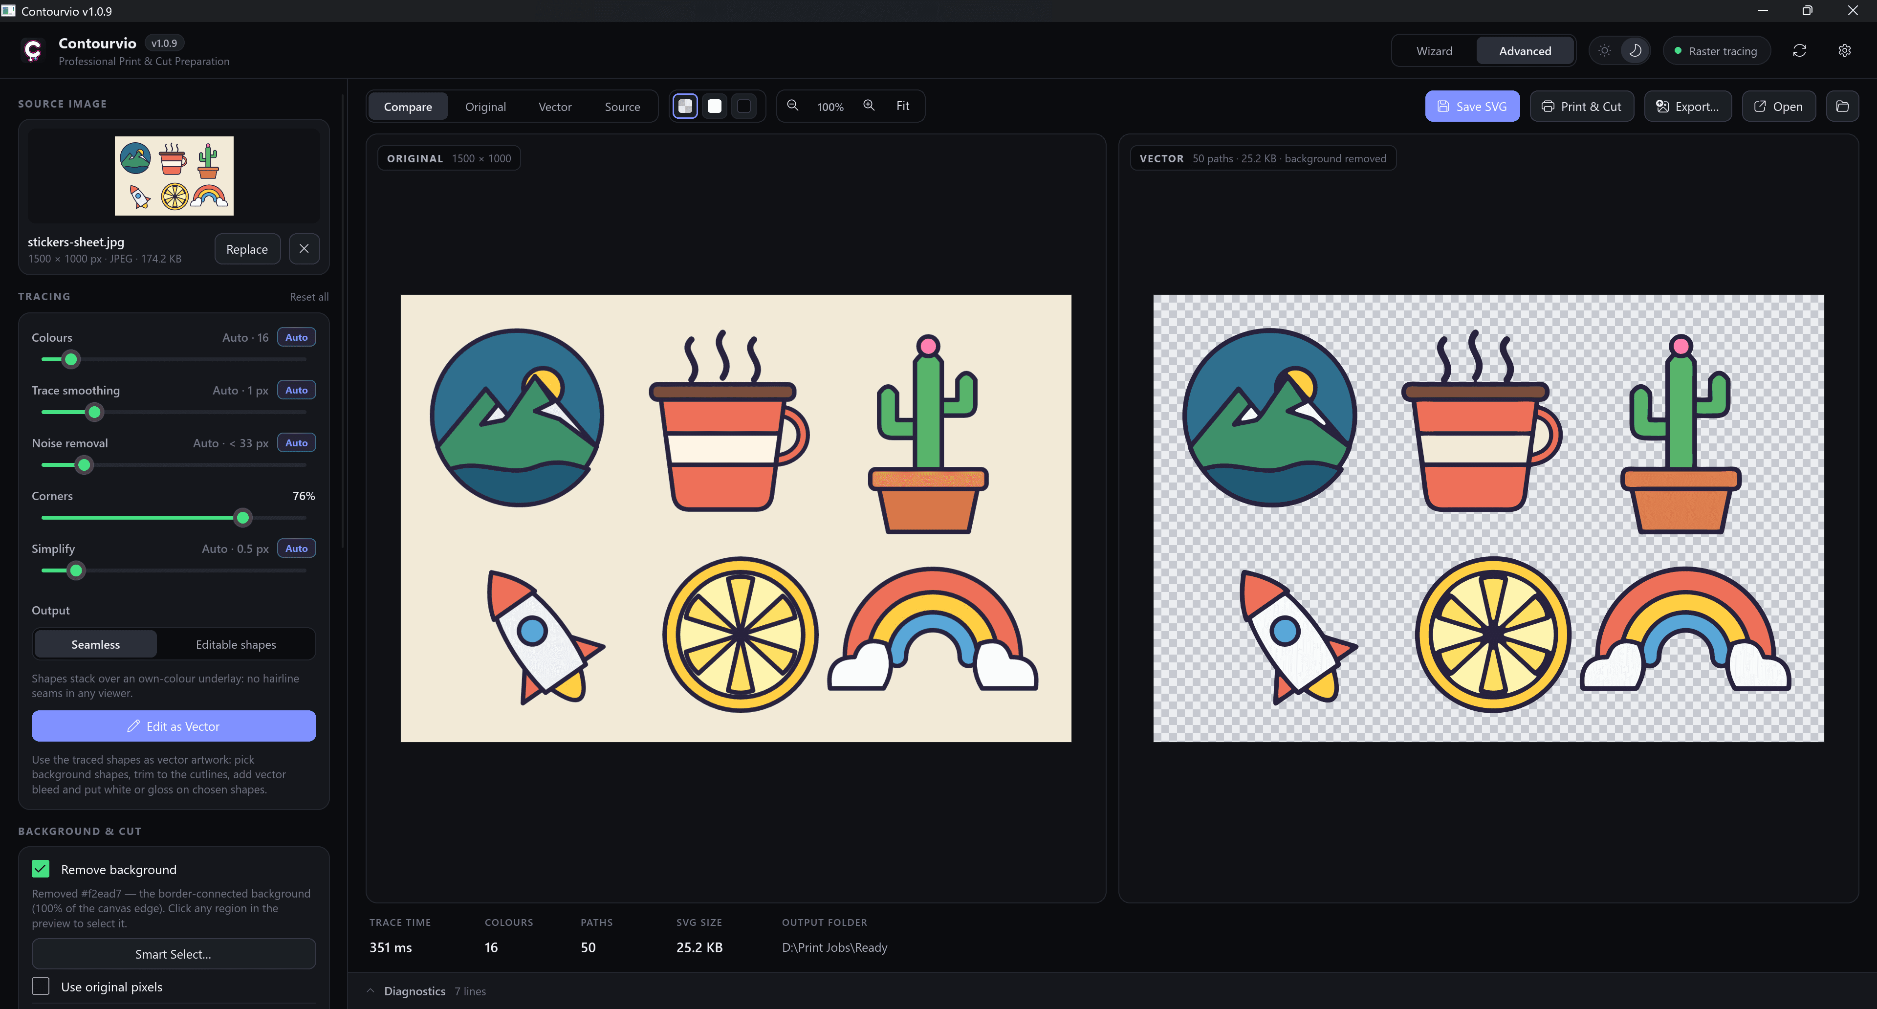The width and height of the screenshot is (1877, 1009).
Task: Open the Export... dialog
Action: [1687, 107]
